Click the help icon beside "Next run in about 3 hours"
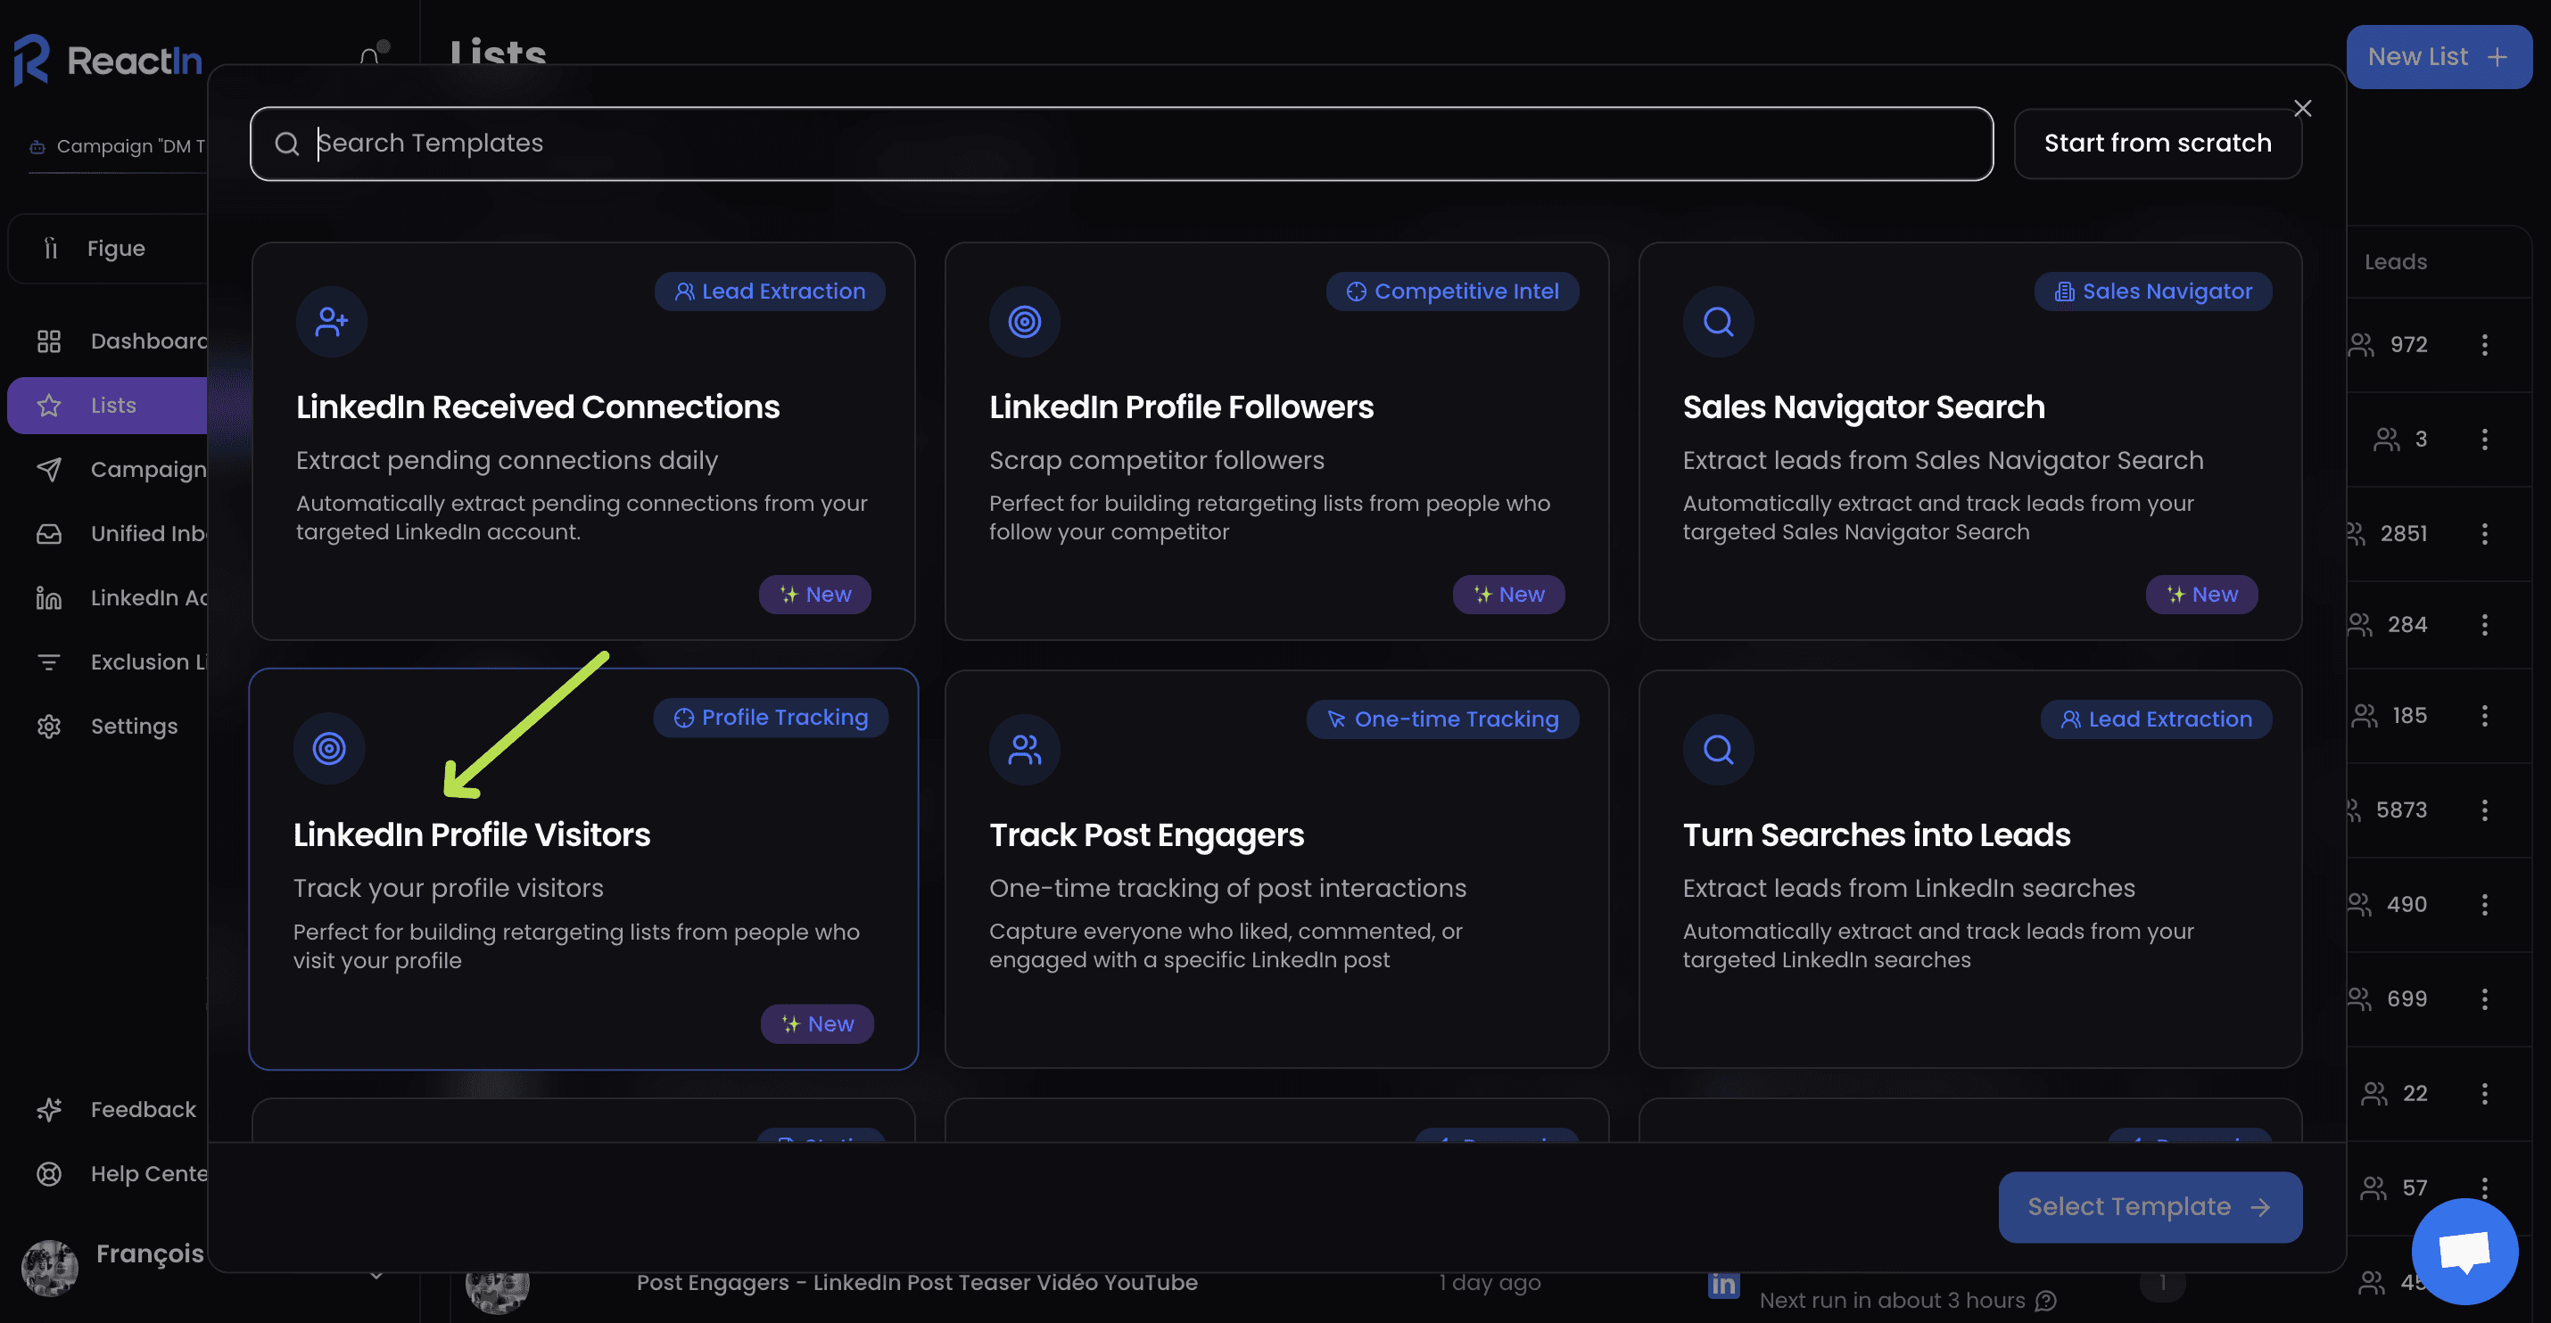 click(x=2046, y=1302)
